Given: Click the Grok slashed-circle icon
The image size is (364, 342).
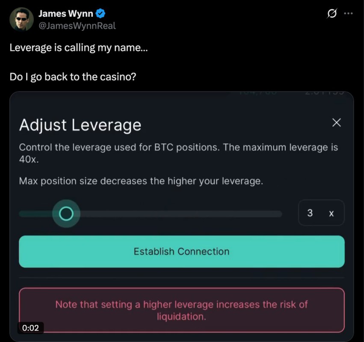Looking at the screenshot, I should click(x=332, y=13).
